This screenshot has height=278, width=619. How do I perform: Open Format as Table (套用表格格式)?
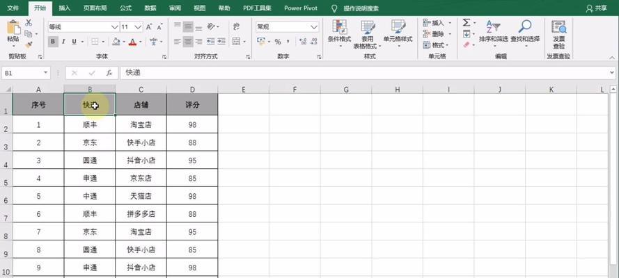[367, 34]
